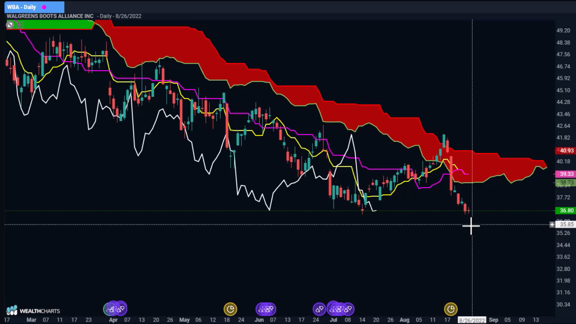Screen dimensions: 576x324
Task: Click the WALGREENS BOOTS ALLIANCE INC title text
Action: 50,16
